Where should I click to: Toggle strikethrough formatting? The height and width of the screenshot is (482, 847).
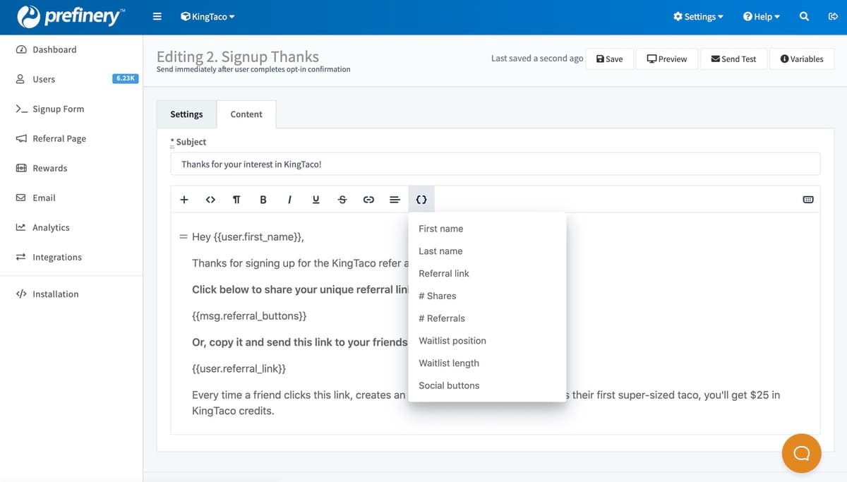pos(342,200)
